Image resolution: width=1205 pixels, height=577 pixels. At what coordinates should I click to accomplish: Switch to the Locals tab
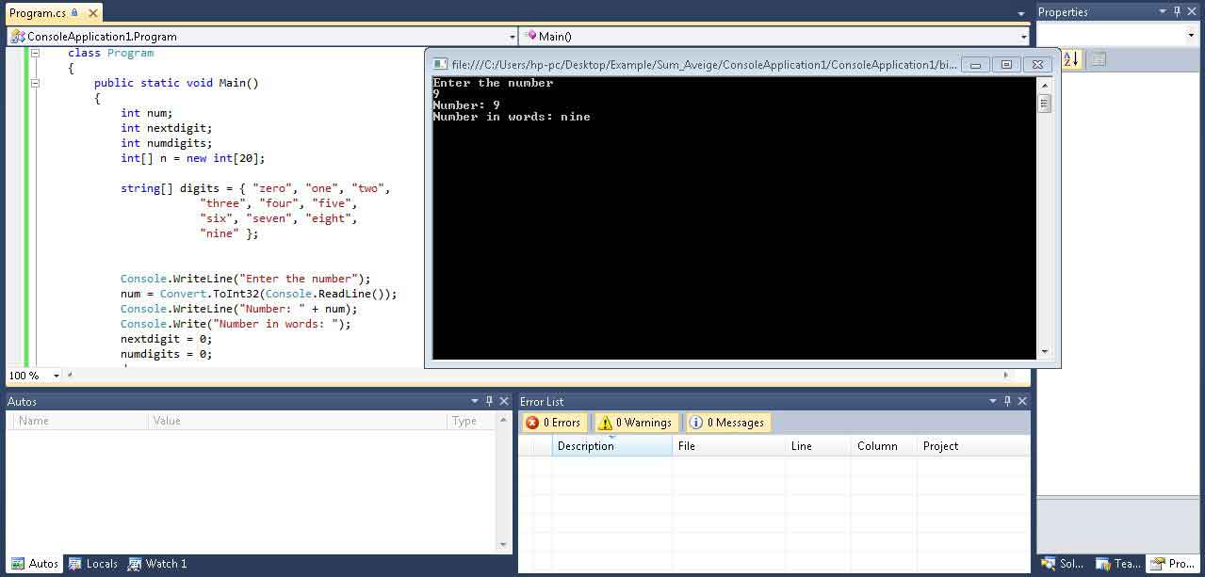point(93,564)
